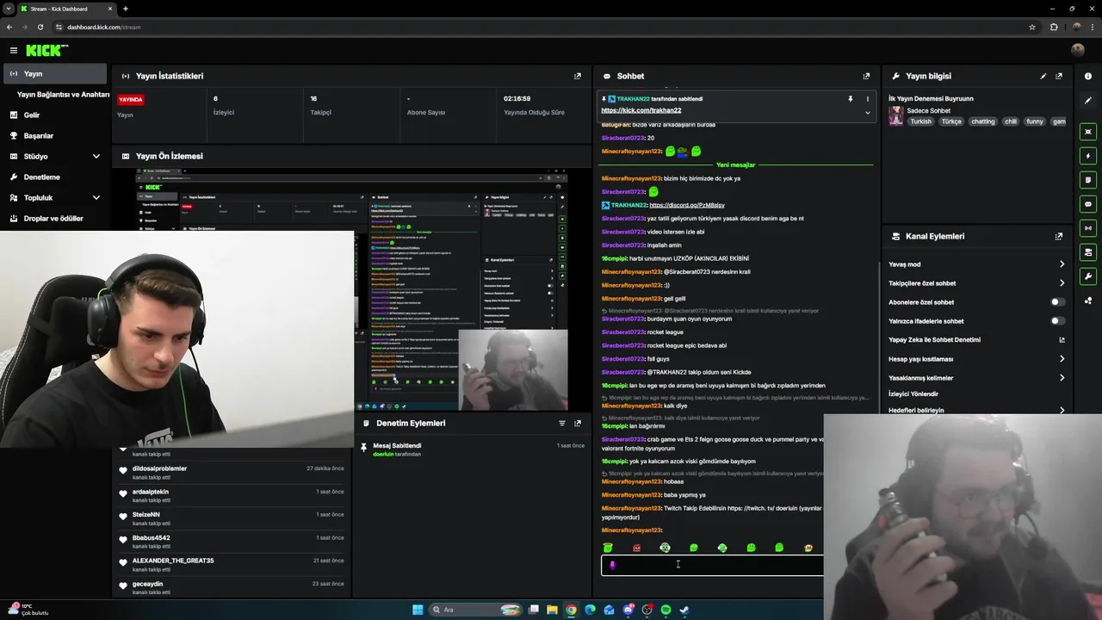Open Yavaş mod settings
The height and width of the screenshot is (620, 1102).
976,264
